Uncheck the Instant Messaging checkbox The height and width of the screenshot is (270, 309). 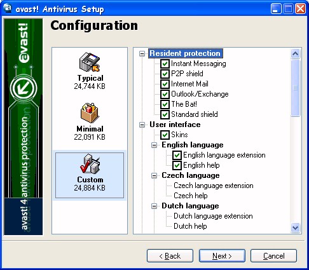pos(165,64)
